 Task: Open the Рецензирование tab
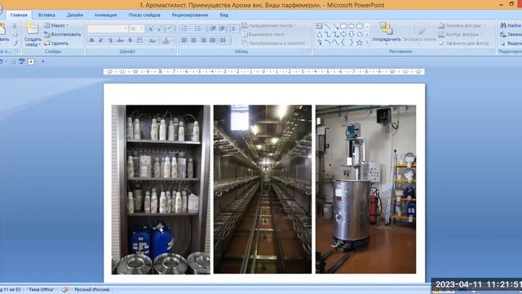pyautogui.click(x=190, y=15)
